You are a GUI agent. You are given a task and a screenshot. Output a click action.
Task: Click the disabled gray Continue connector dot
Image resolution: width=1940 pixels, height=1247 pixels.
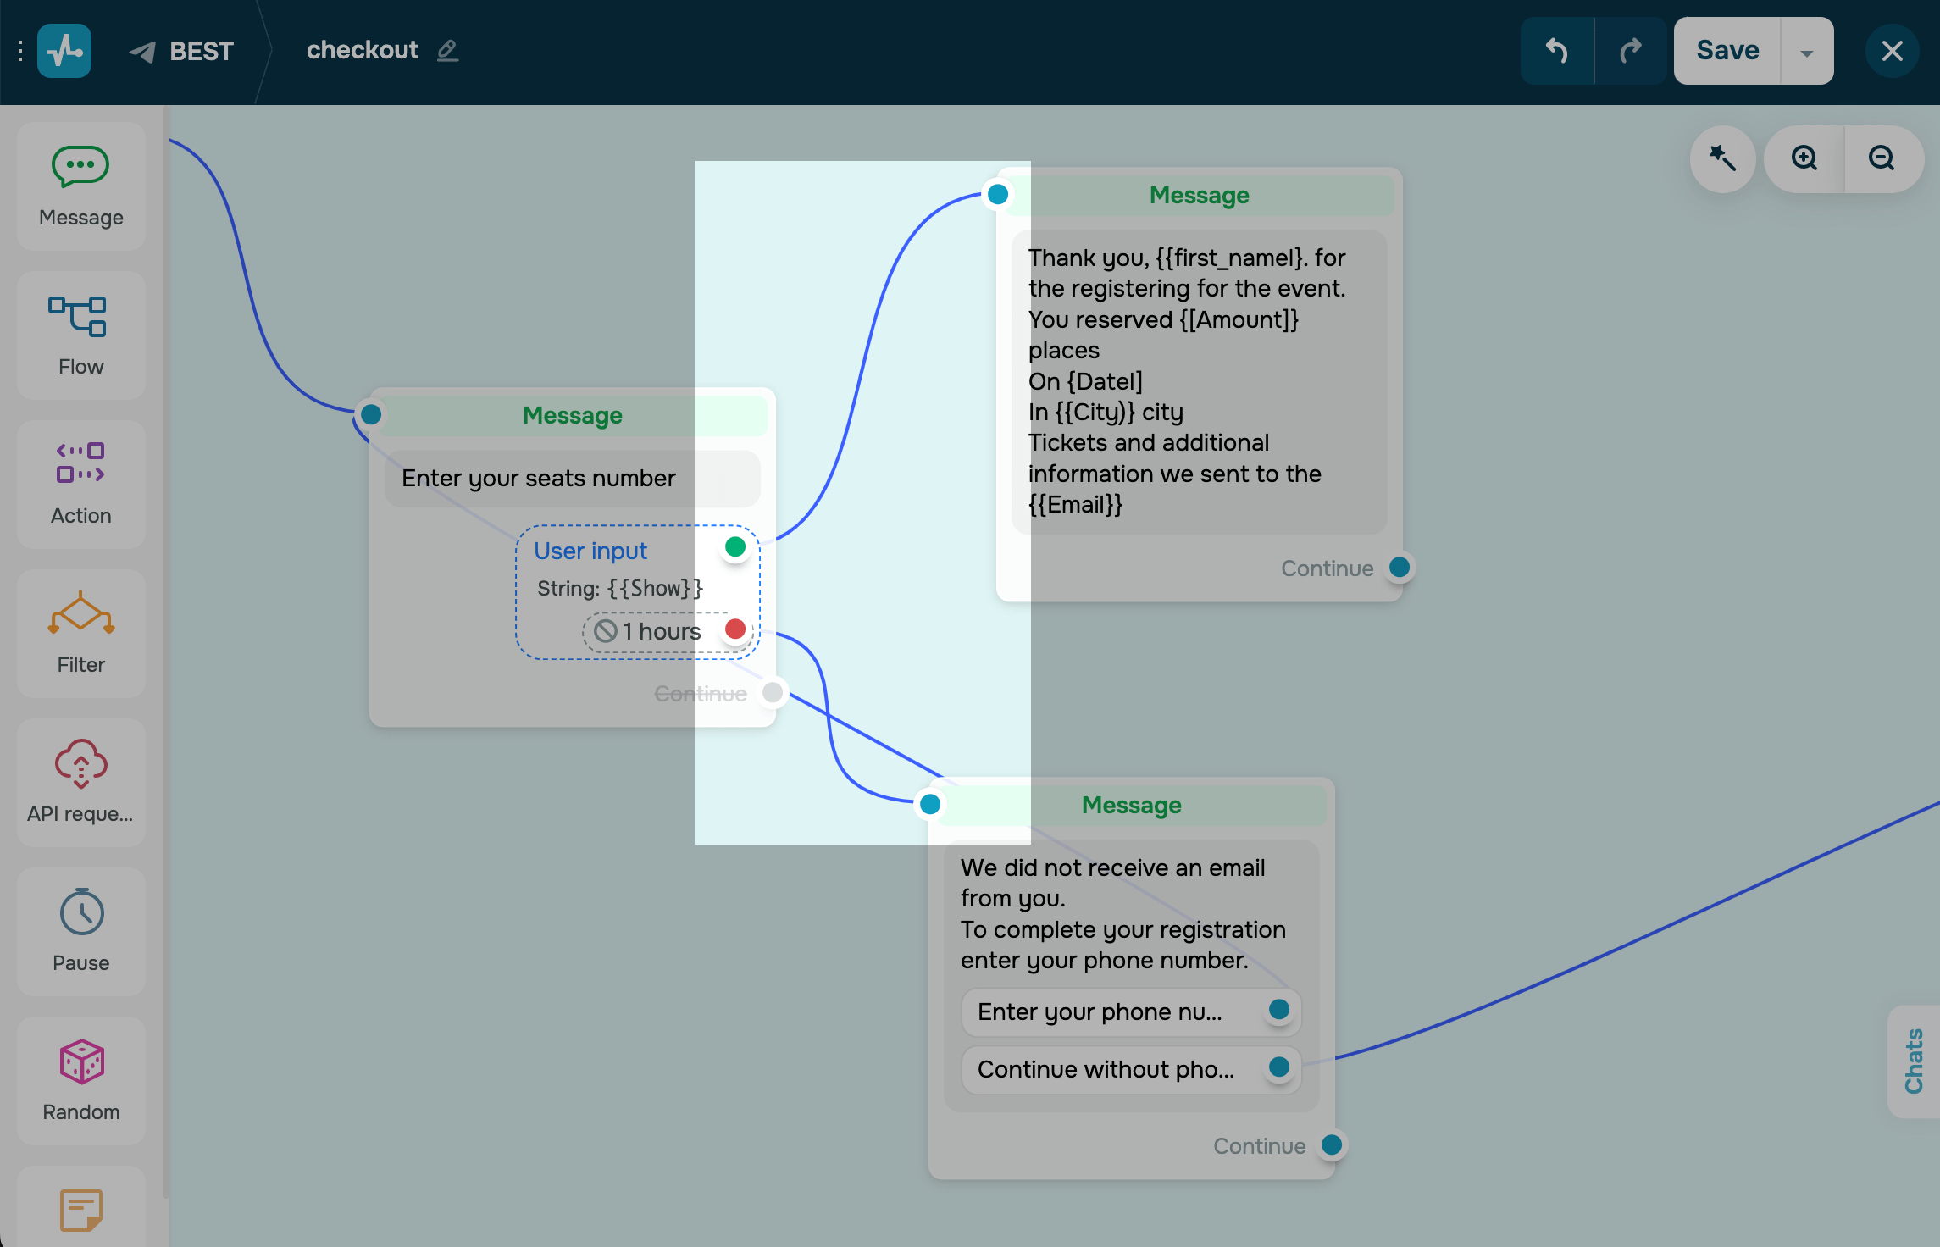(x=772, y=693)
